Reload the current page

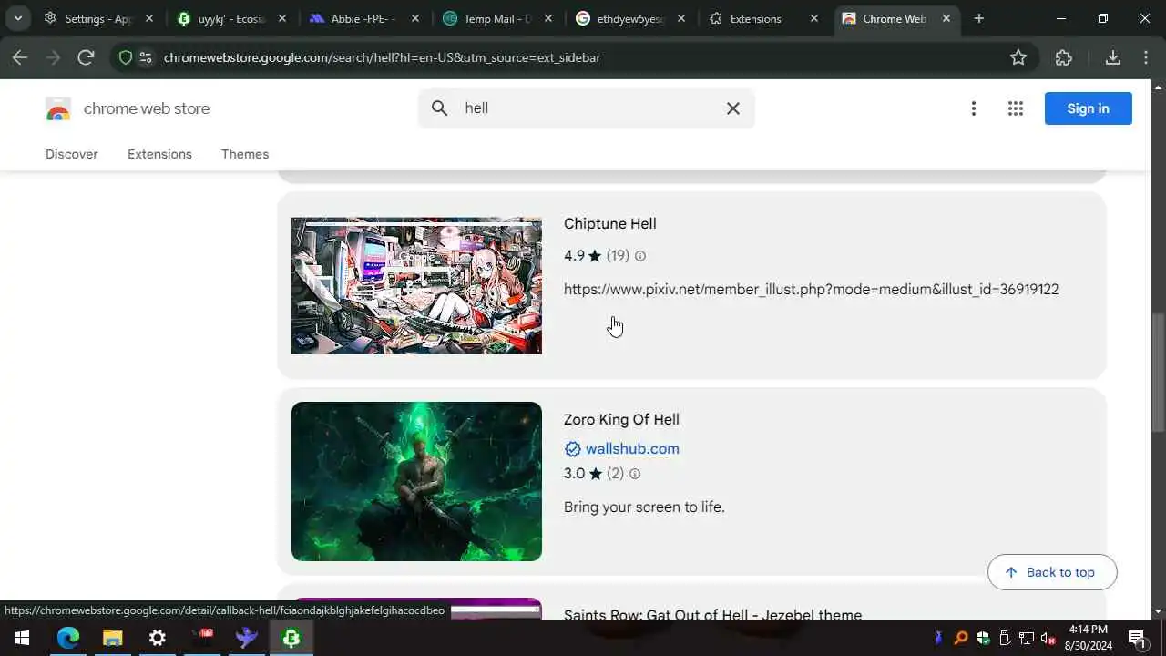[86, 57]
